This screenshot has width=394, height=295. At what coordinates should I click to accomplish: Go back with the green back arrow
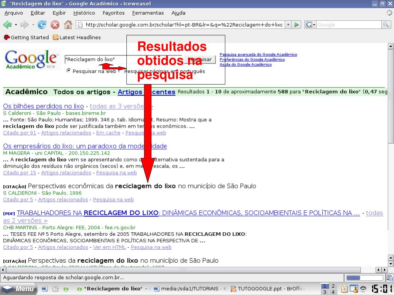7,25
